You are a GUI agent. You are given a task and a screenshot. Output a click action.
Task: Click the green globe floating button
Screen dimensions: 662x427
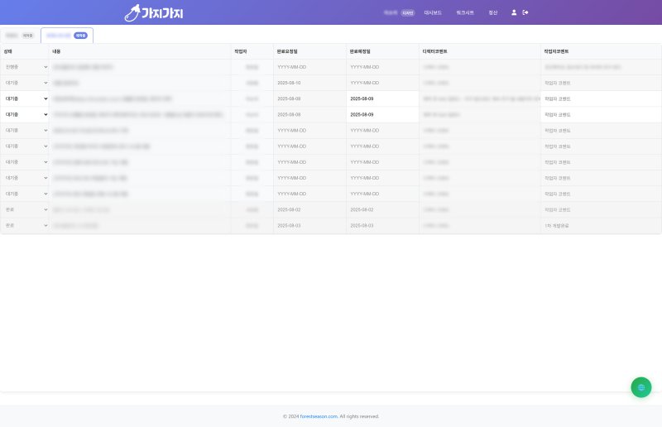641,387
